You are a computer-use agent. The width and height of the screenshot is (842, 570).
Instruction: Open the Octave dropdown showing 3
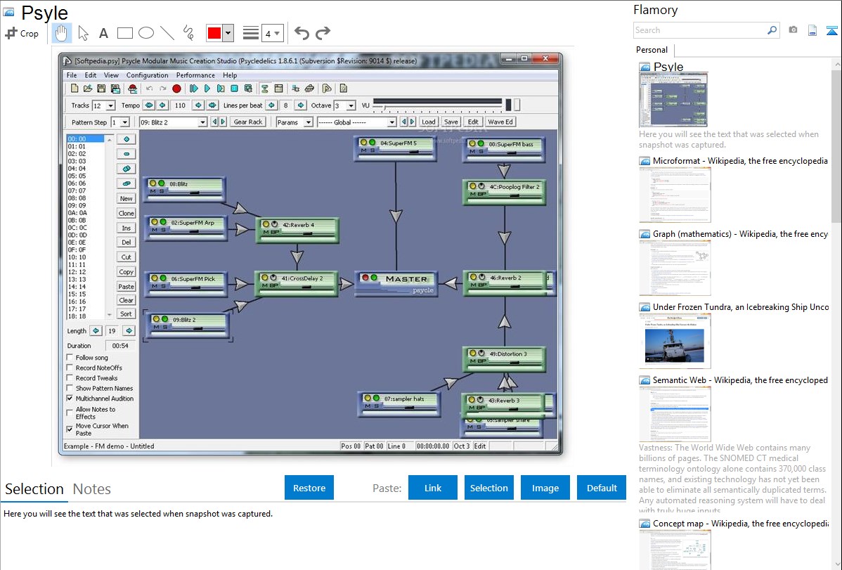click(345, 106)
